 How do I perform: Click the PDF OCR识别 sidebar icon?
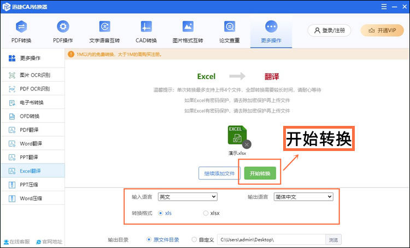point(12,89)
